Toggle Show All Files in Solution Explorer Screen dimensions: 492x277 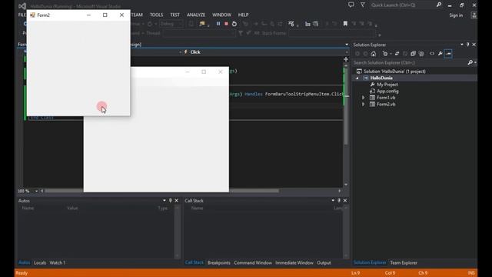[421, 54]
